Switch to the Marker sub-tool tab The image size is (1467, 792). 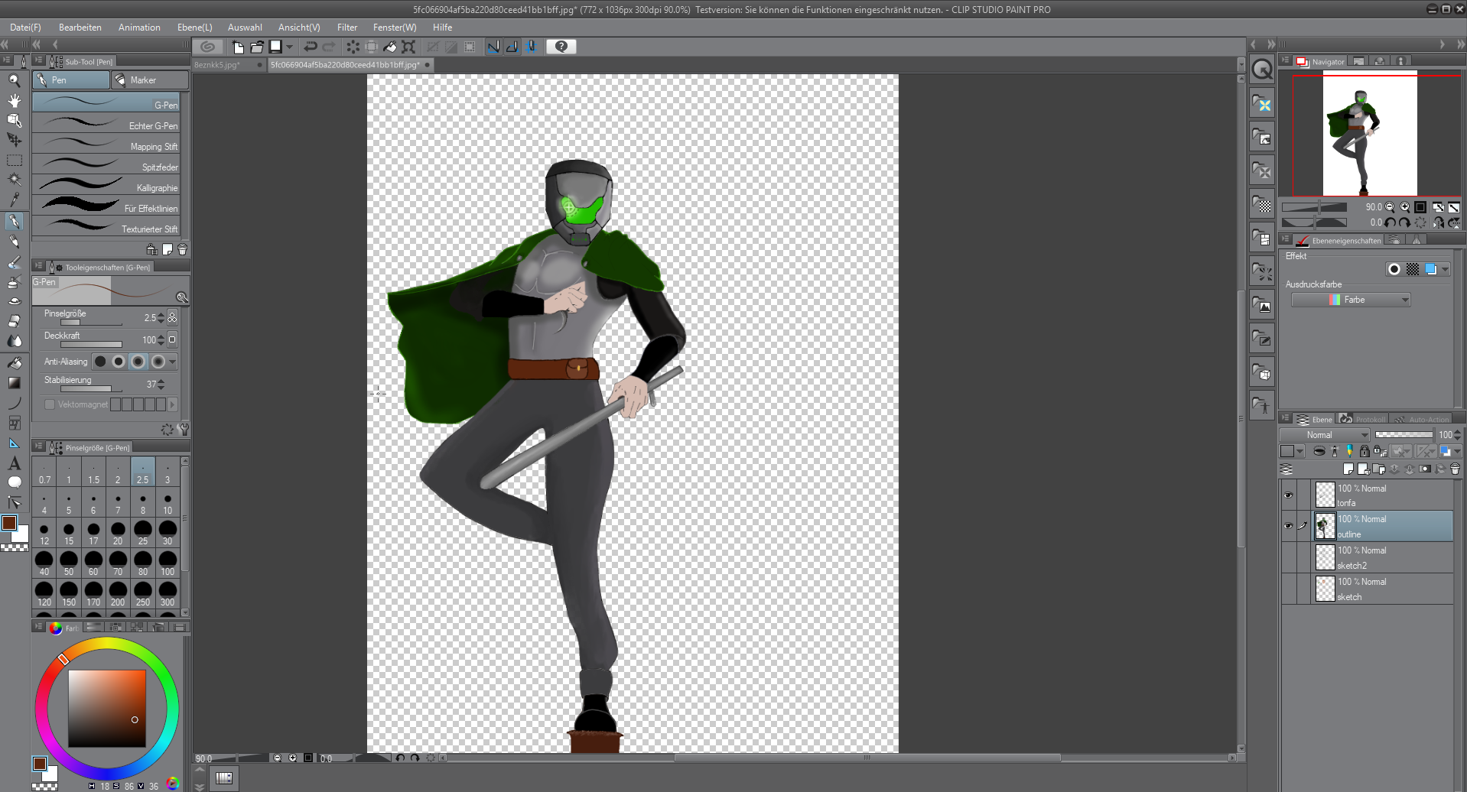click(x=150, y=80)
